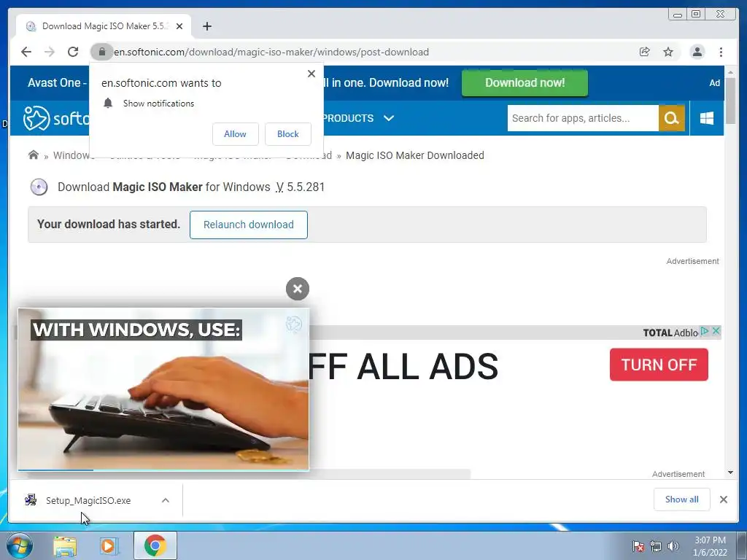
Task: Share this page via address bar icon
Action: point(645,52)
